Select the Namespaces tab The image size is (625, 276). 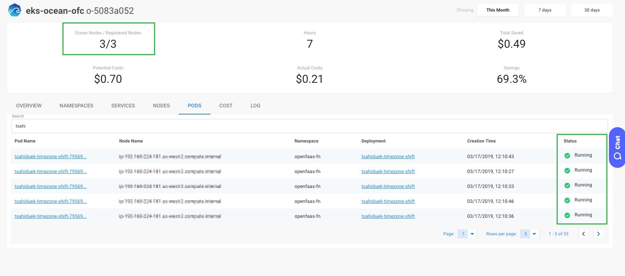(x=76, y=106)
